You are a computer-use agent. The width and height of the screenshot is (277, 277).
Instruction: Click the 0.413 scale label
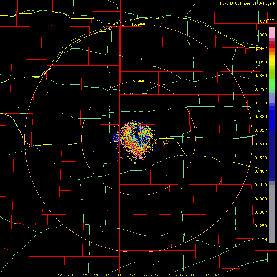[x=261, y=185]
